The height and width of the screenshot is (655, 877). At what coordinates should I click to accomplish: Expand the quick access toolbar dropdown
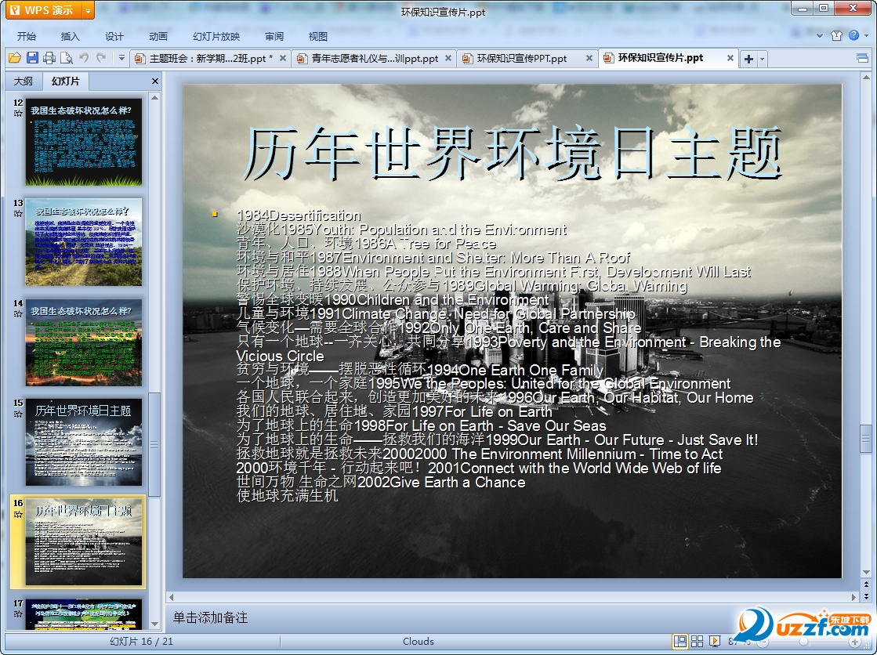(121, 57)
